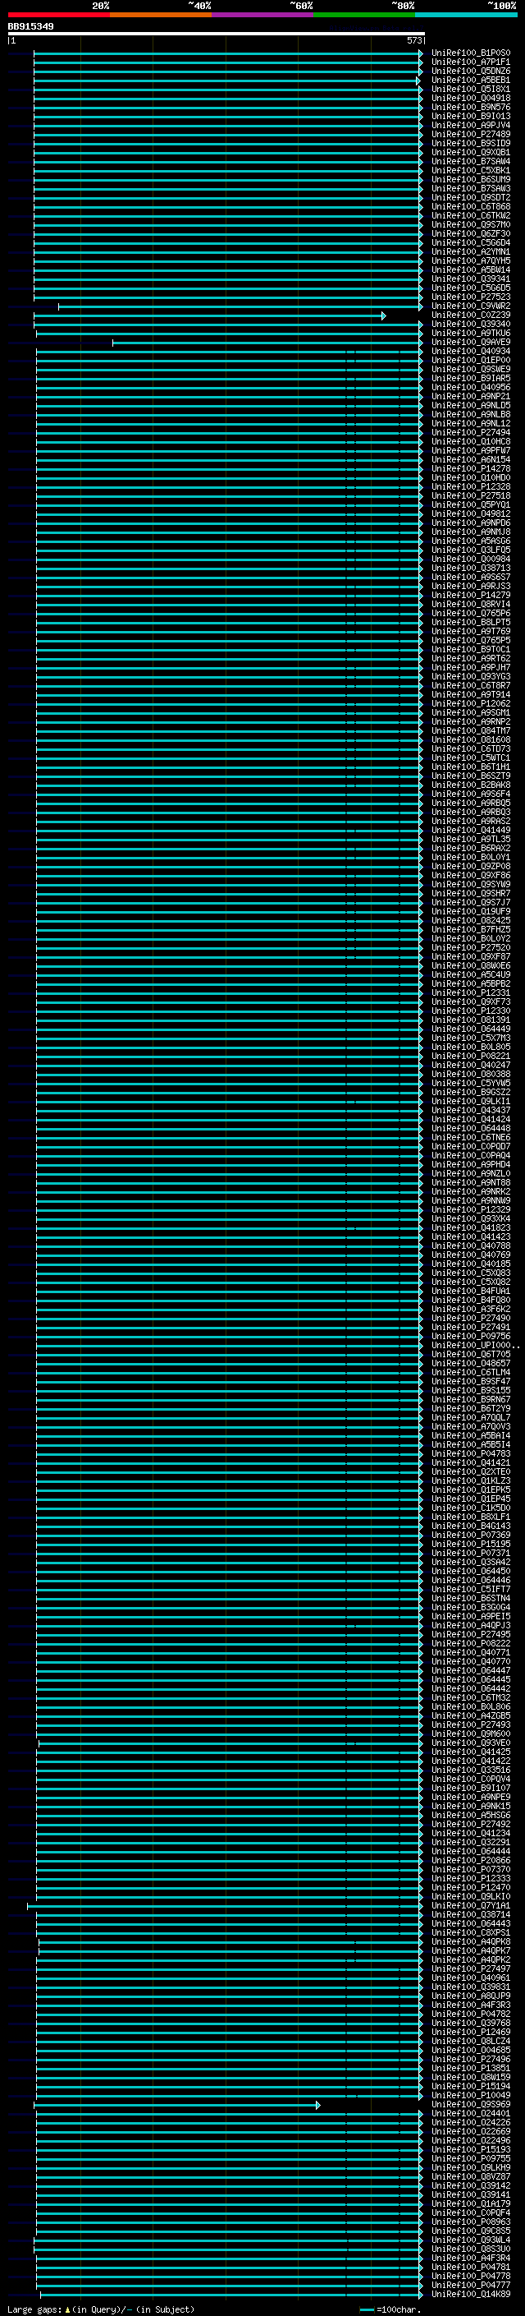Select hit UniRef100_Q43437
Screen dimensions: 525x2316
coord(470,1109)
